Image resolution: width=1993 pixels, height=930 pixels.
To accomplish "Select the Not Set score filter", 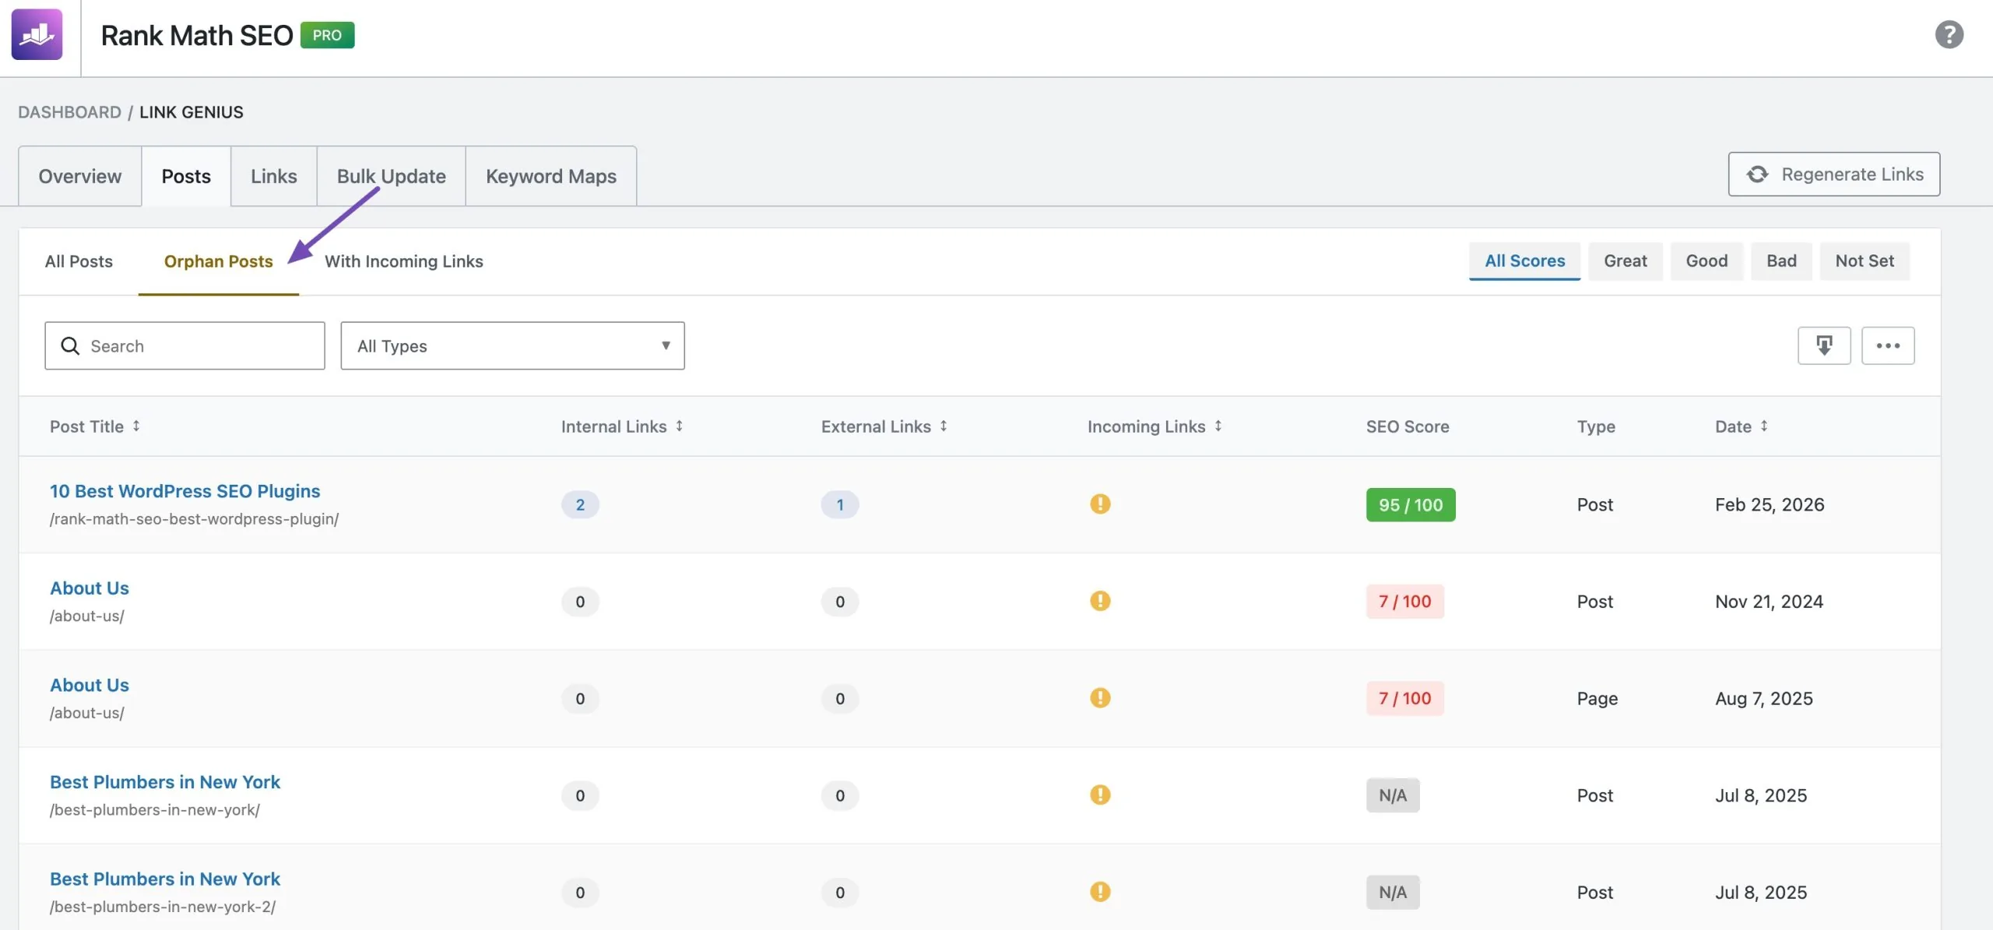I will pos(1864,261).
